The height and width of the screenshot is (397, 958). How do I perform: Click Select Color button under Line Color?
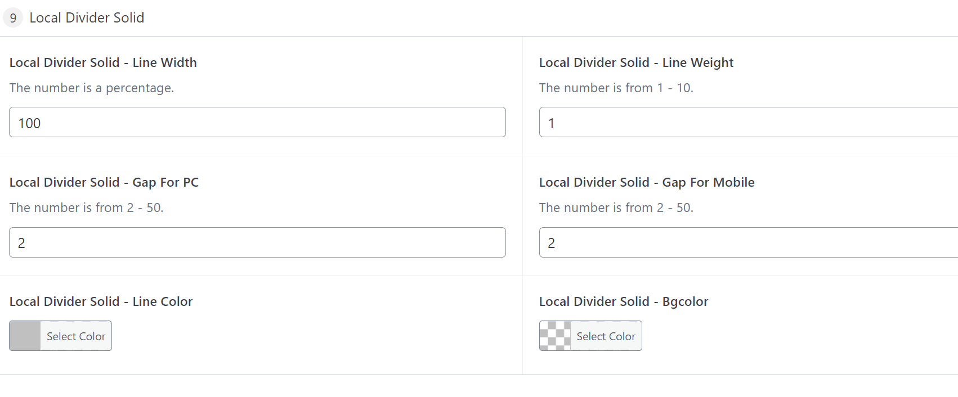click(x=76, y=336)
